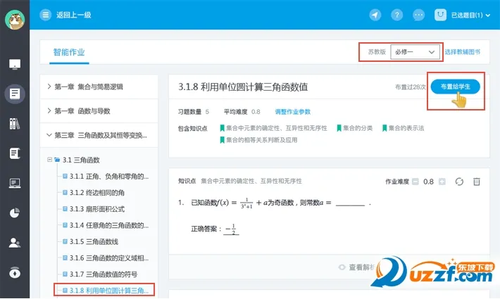Open the 必修一 textbook dropdown

[415, 52]
